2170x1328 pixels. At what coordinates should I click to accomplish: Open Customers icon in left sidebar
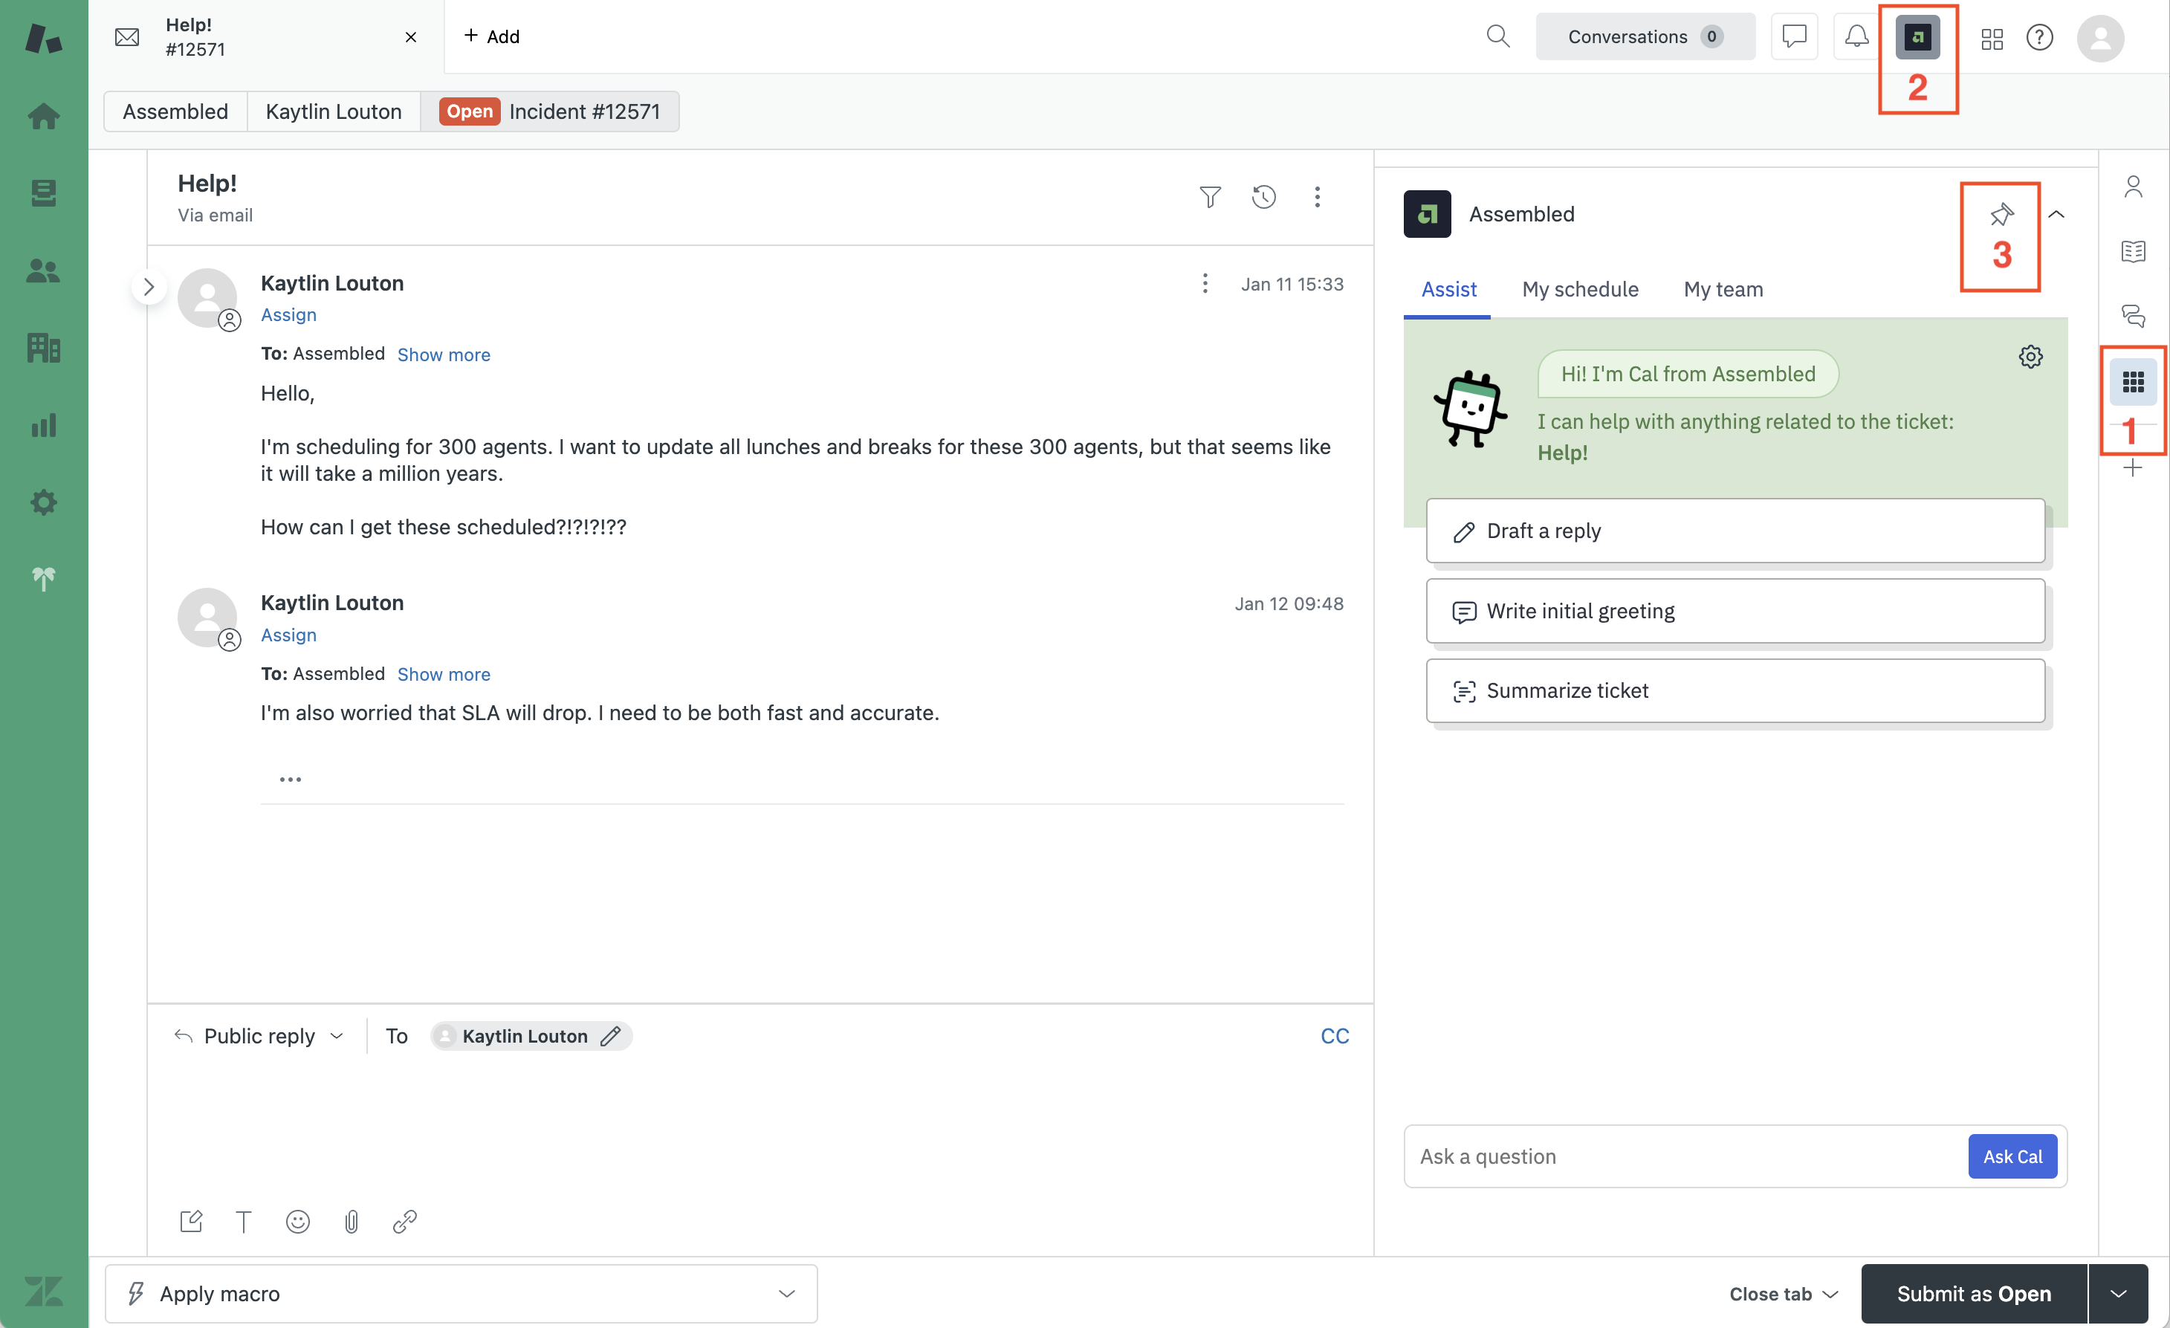(x=43, y=271)
